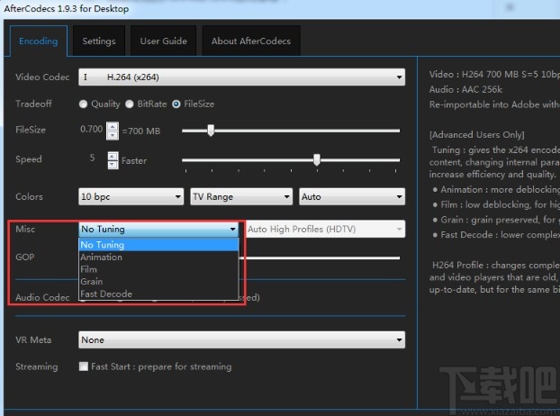Choose Film from the tuning list
This screenshot has height=416, width=560.
tap(89, 269)
